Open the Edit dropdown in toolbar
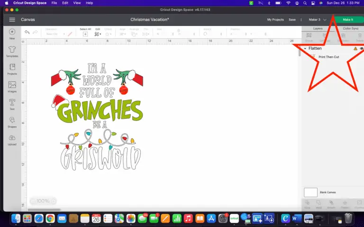This screenshot has width=364, height=227. [x=98, y=34]
